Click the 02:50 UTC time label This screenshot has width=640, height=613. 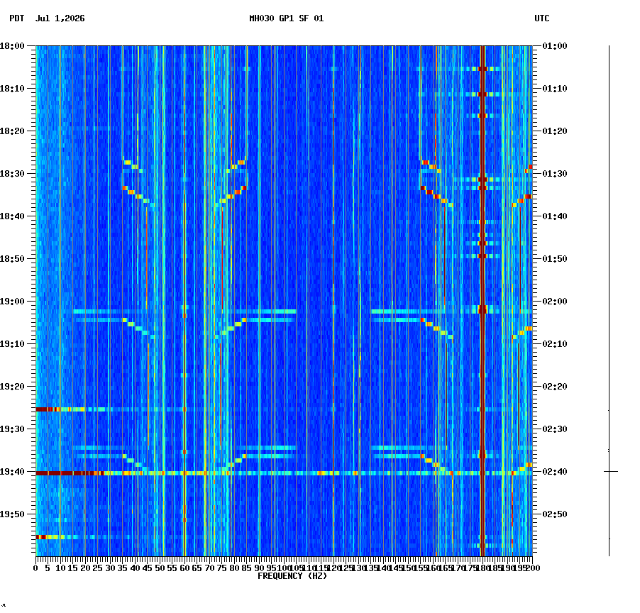(x=555, y=514)
